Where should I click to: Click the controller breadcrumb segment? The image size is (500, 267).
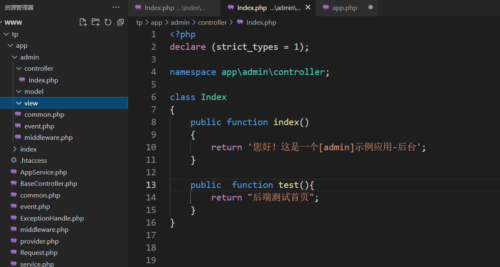[212, 22]
